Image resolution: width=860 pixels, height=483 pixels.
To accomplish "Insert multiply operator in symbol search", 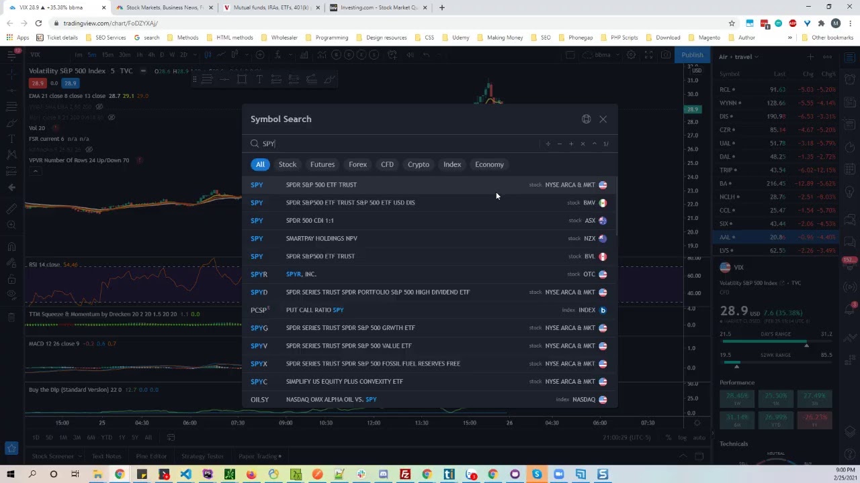I will pos(583,144).
